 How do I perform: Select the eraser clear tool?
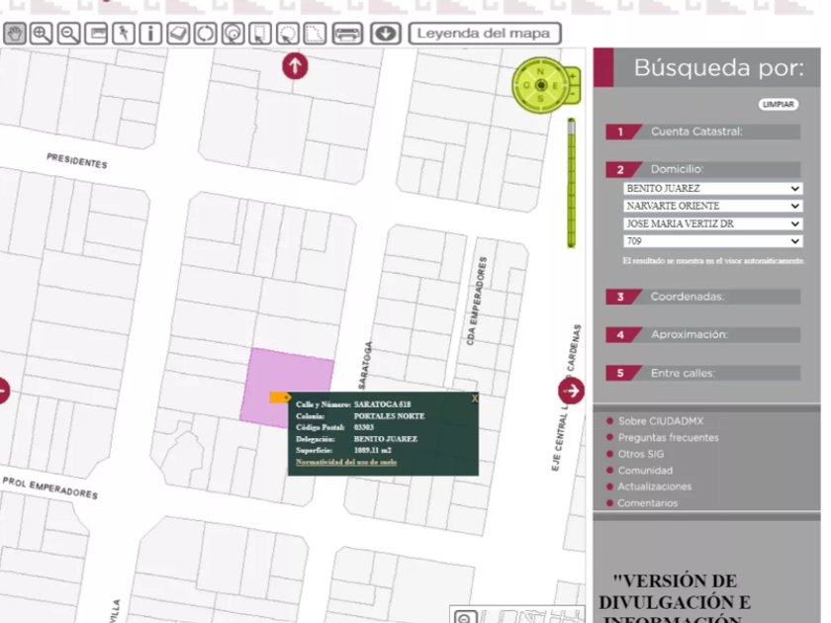(x=178, y=34)
